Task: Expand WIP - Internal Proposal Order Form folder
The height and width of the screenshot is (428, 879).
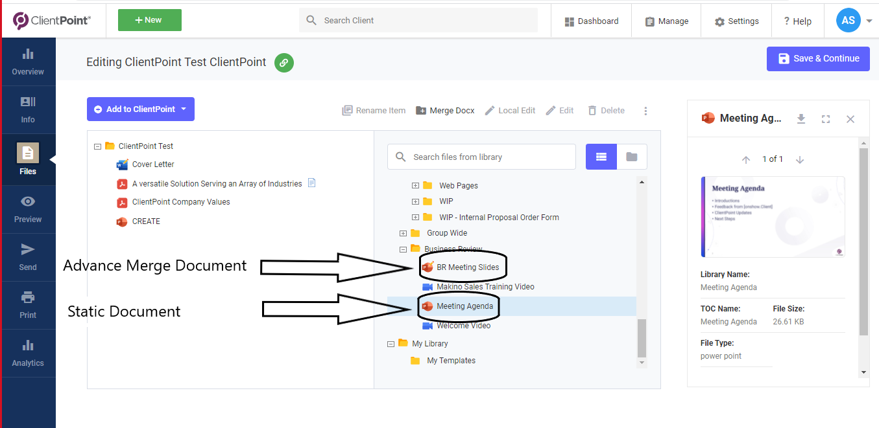Action: point(415,218)
